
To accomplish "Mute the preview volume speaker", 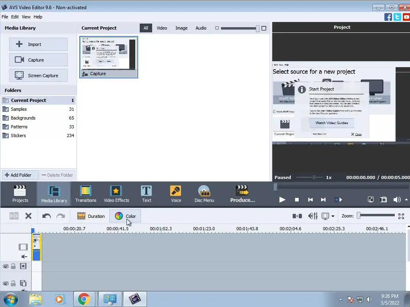I will (x=397, y=200).
